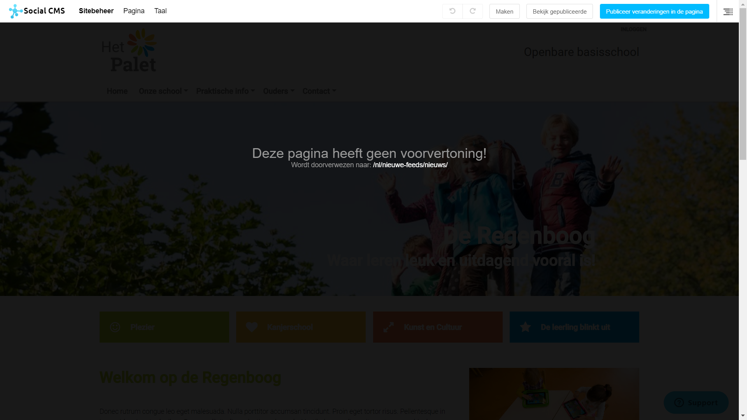Open the hamburger sidebar menu icon
Viewport: 747px width, 420px height.
728,12
